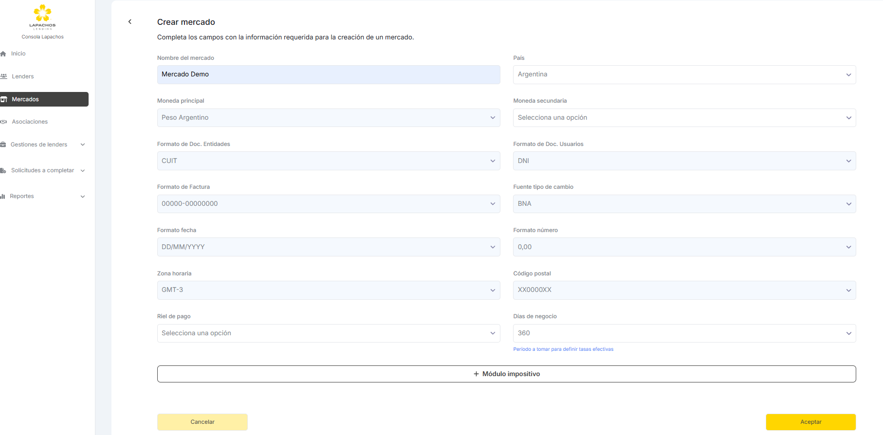Screen dimensions: 883x435
Task: Click the Lenders people icon
Action: (4, 76)
